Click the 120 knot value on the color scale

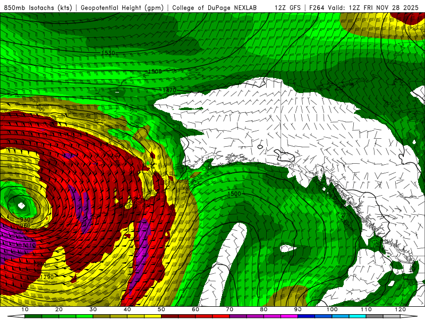click(x=400, y=309)
